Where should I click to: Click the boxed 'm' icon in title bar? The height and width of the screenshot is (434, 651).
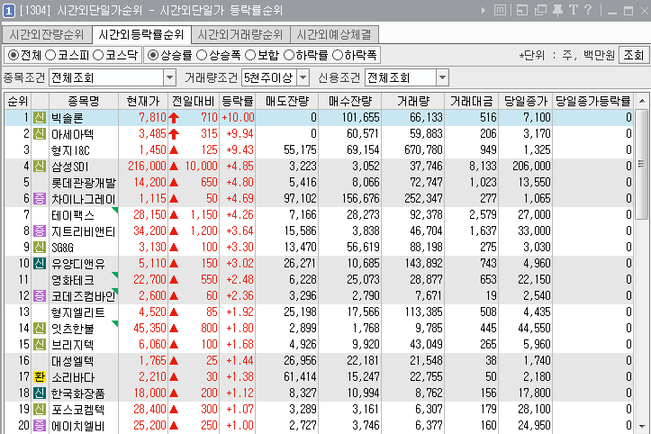(500, 10)
